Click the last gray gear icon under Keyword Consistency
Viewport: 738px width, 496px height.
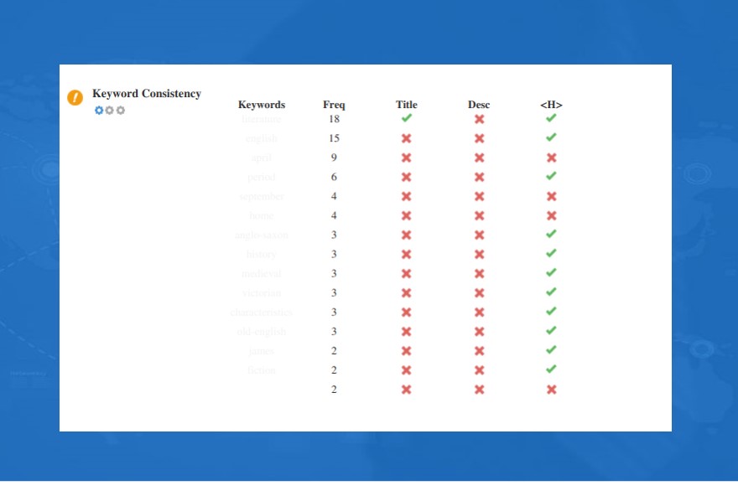click(x=121, y=110)
